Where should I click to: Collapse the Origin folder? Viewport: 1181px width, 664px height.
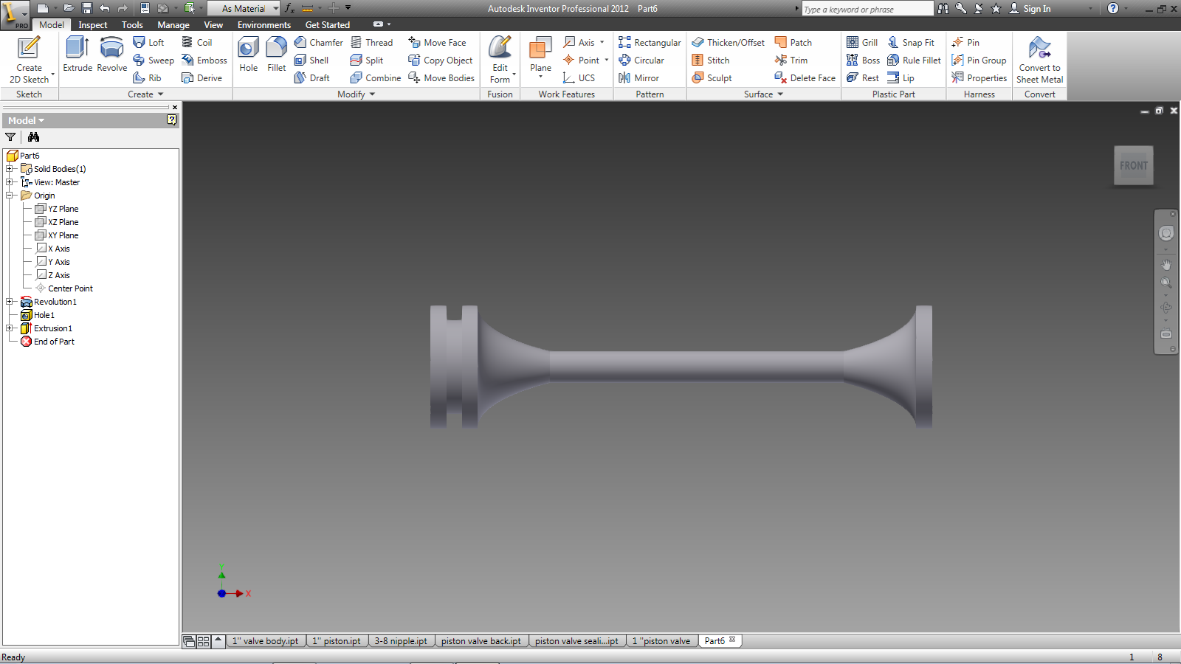[10, 196]
